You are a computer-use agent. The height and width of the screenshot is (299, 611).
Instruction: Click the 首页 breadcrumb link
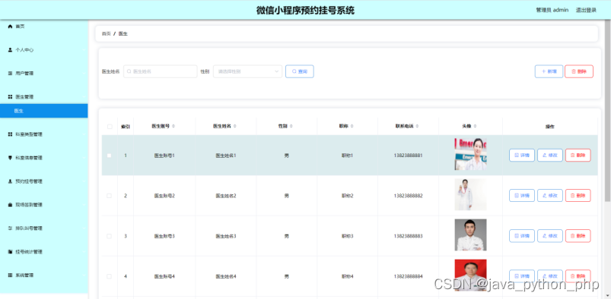[x=106, y=34]
